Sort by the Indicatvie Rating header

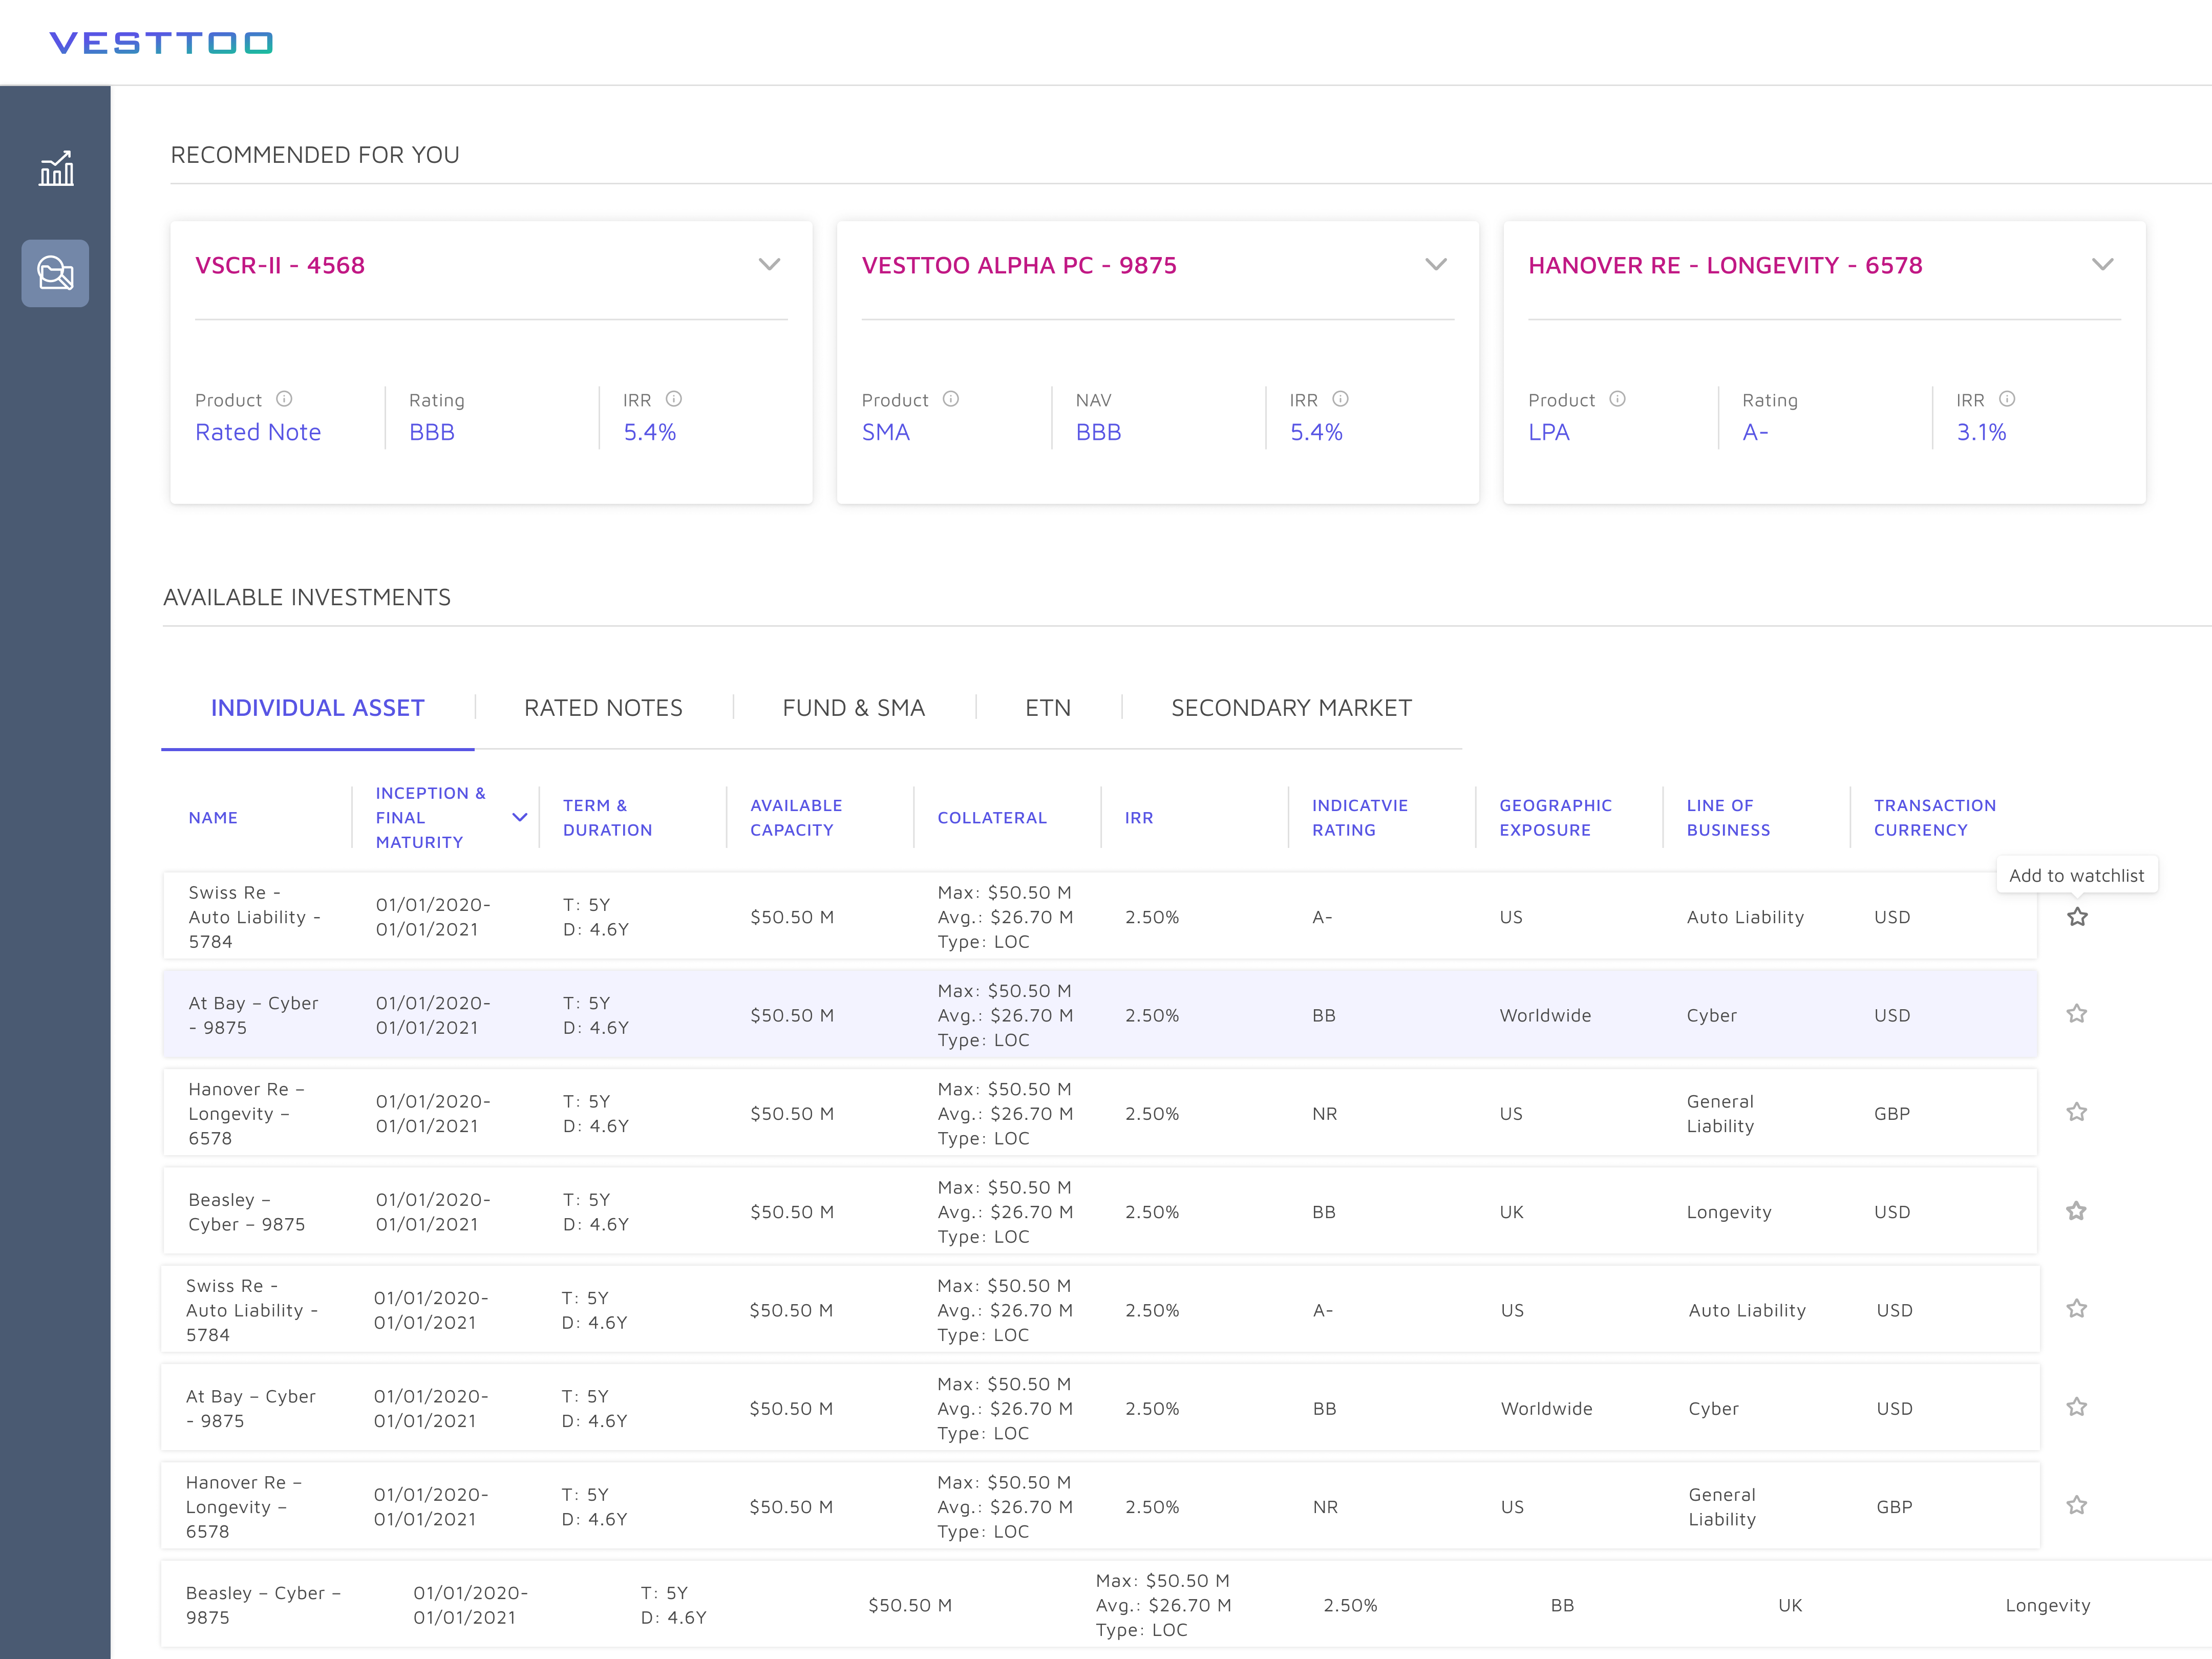click(1360, 818)
